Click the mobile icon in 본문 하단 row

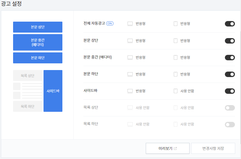176,74
